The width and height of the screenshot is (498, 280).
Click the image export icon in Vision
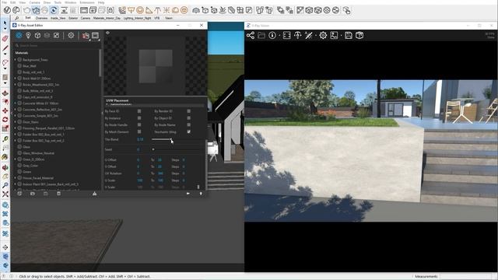point(334,35)
